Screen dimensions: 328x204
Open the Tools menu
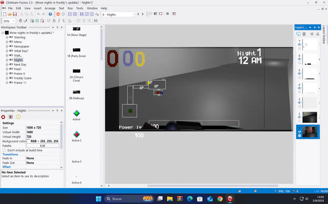pyautogui.click(x=79, y=8)
